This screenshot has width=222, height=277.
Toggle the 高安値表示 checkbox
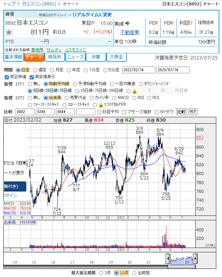(32, 77)
